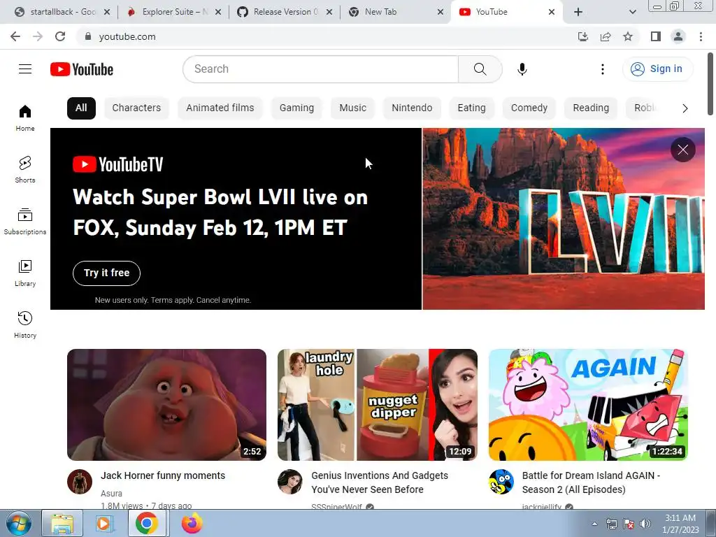This screenshot has height=537, width=716.
Task: Open Library in sidebar
Action: [x=25, y=273]
